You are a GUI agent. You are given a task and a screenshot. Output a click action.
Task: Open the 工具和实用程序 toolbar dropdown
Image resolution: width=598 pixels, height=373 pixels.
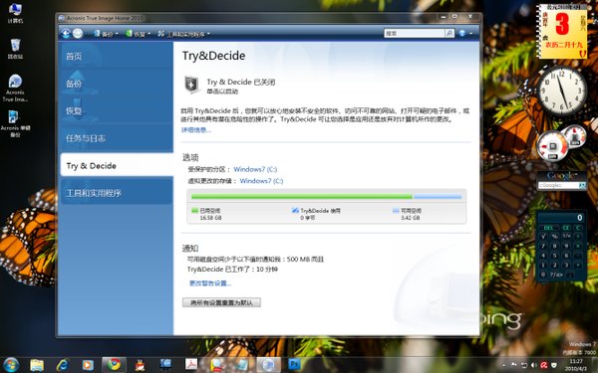click(x=183, y=34)
